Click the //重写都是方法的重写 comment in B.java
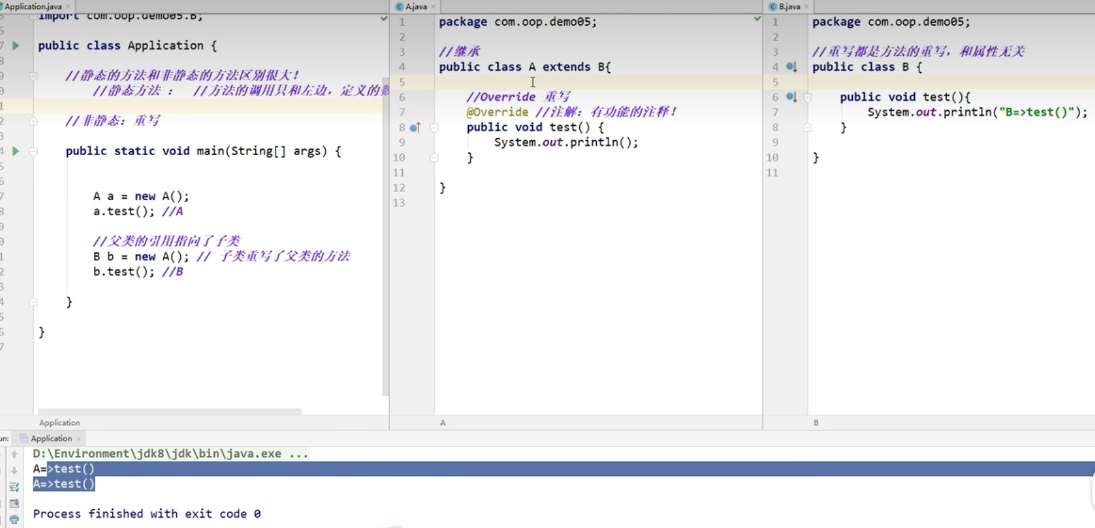This screenshot has height=528, width=1095. pyautogui.click(x=919, y=51)
